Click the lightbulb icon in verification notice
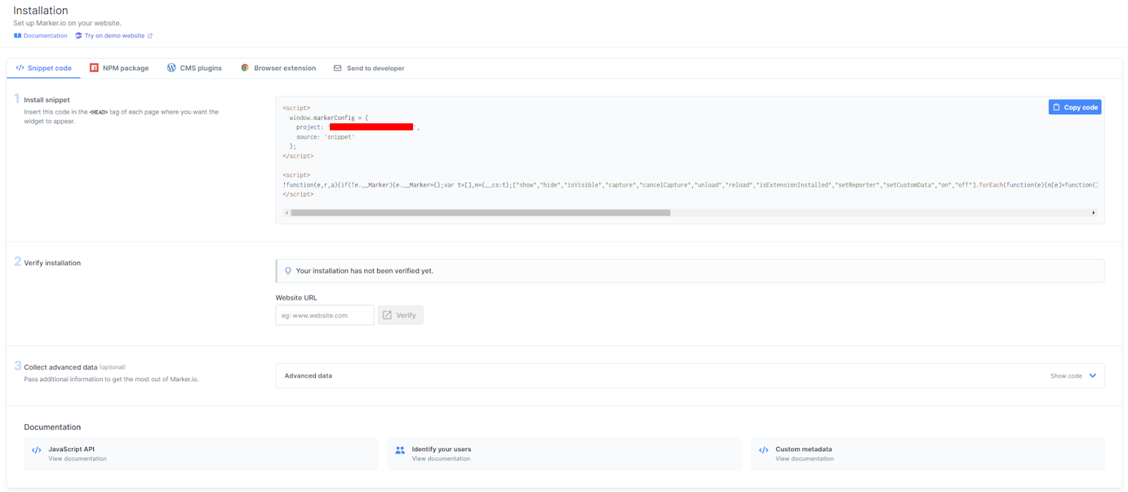 (x=288, y=271)
